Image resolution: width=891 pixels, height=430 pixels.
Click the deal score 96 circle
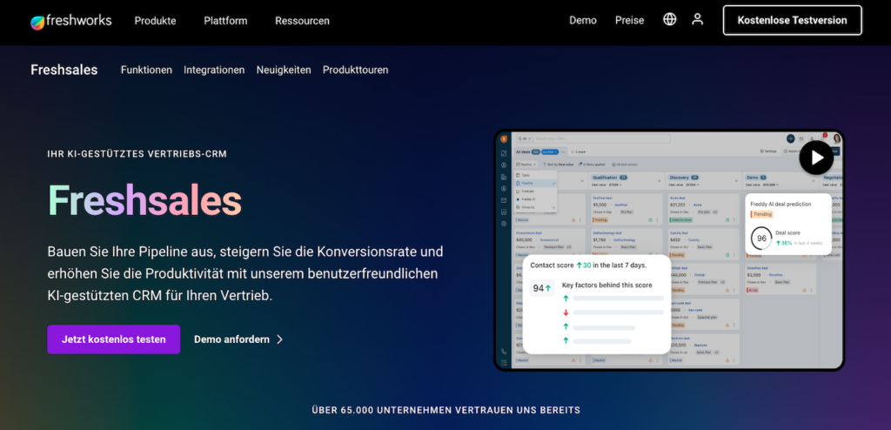pyautogui.click(x=761, y=239)
